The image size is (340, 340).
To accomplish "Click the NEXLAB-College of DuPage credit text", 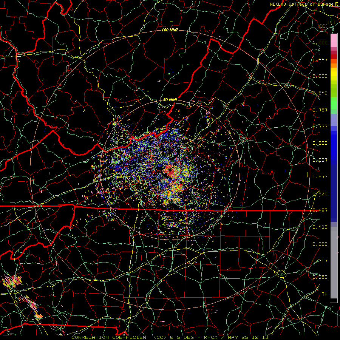I will click(302, 4).
